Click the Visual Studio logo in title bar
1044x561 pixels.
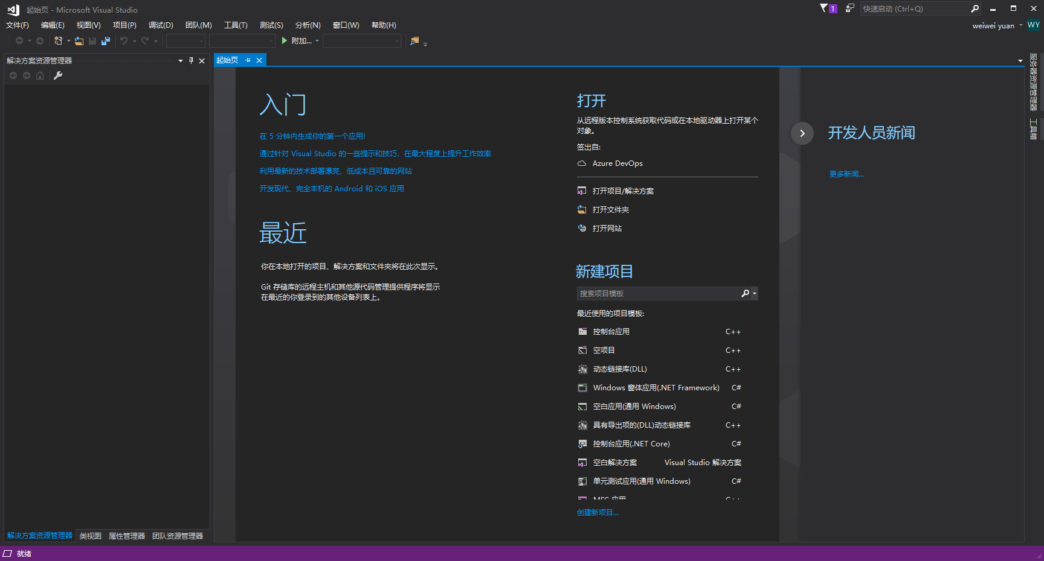click(13, 10)
